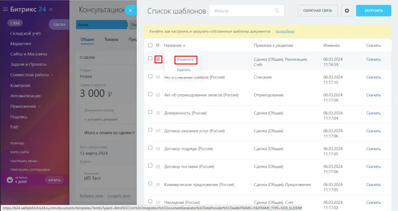Click Скачать for Коммерческое предложение
Image resolution: width=398 pixels, height=211 pixels.
tap(373, 184)
